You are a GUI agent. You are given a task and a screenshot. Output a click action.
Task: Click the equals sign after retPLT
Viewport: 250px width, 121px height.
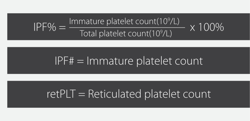point(82,95)
